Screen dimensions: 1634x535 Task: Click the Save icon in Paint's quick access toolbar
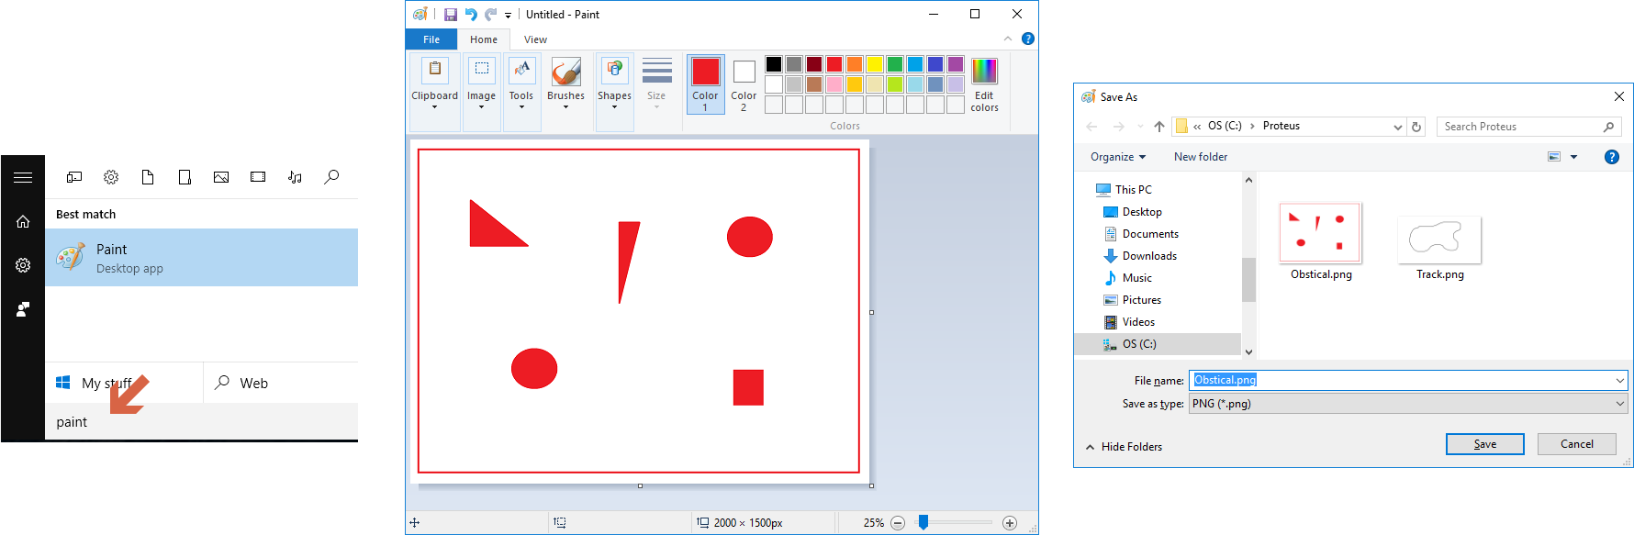click(451, 15)
